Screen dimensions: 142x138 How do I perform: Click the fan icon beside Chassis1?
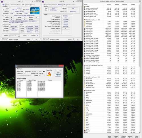tap(85, 131)
